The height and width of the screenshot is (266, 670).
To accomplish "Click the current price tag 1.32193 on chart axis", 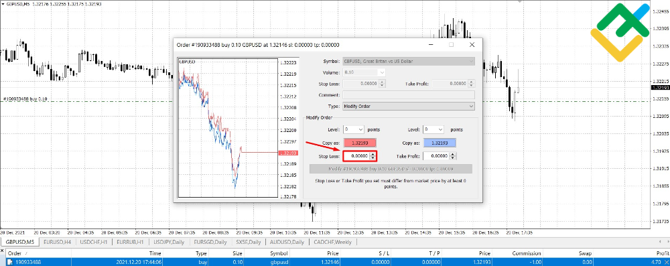I will (660, 87).
